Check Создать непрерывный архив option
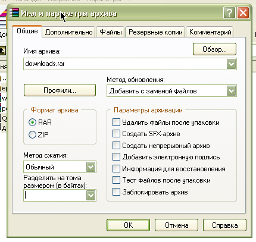This screenshot has width=256, height=242. pyautogui.click(x=116, y=145)
